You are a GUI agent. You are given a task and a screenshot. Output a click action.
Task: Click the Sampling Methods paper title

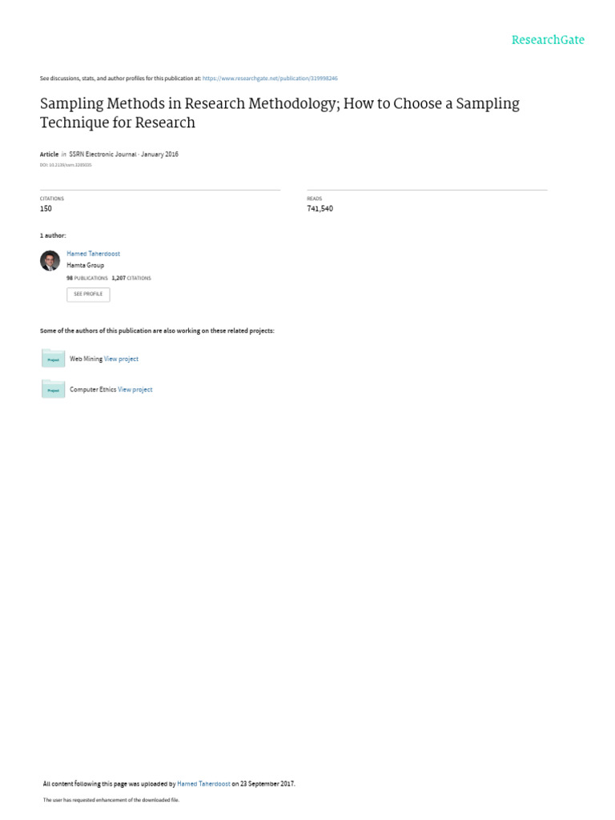(279, 113)
